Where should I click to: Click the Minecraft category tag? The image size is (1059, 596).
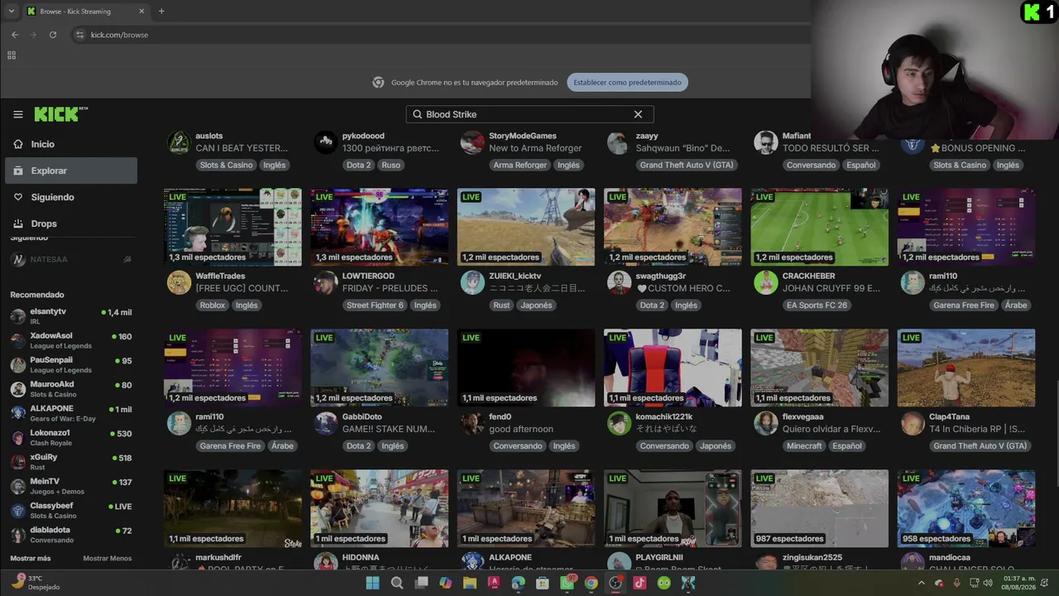click(804, 446)
